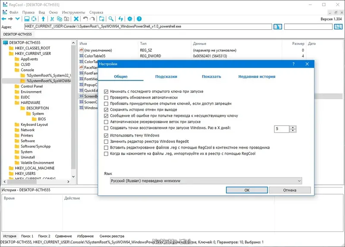Click the (по умолчанию) string value icon
The image size is (345, 247).
pyautogui.click(x=82, y=50)
